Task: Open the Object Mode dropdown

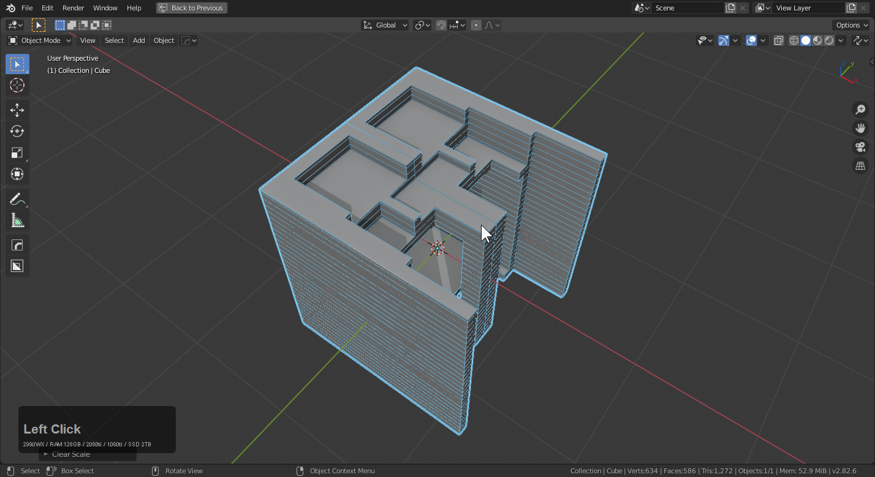Action: point(40,40)
